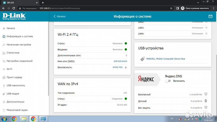Viewport: 217px width, 122px height.
Task: Click the LTE connection type value
Action: coord(125,93)
